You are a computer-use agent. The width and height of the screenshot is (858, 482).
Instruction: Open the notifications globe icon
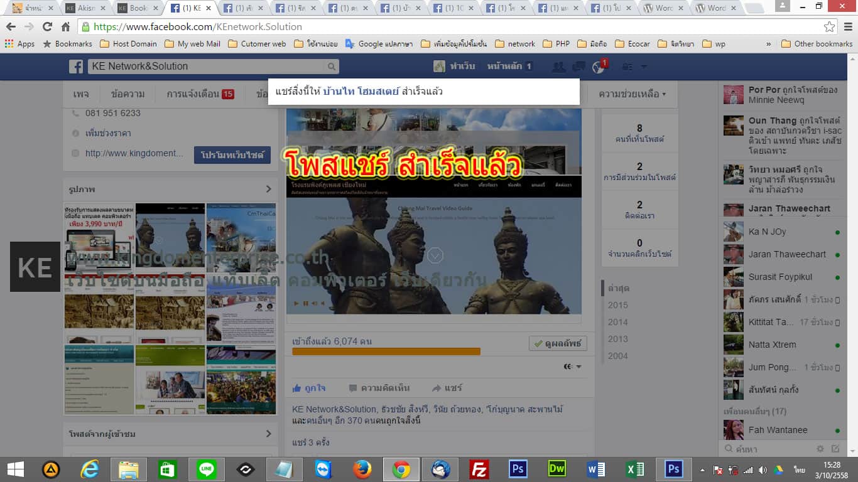(597, 66)
